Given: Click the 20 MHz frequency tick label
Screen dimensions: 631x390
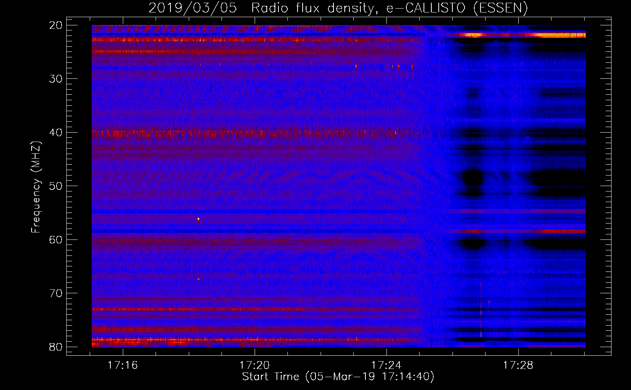Looking at the screenshot, I should point(56,25).
